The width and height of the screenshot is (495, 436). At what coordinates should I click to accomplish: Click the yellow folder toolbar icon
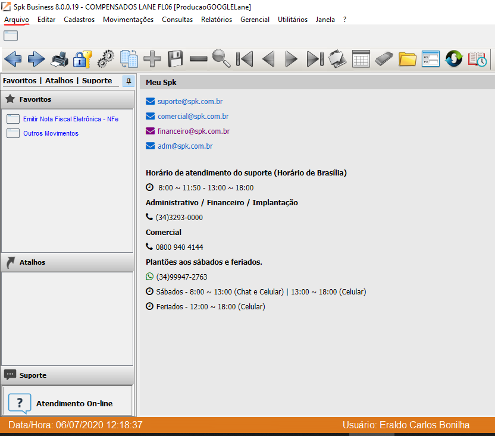pos(407,59)
